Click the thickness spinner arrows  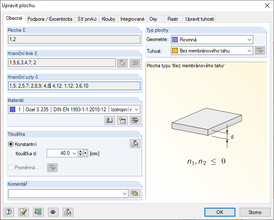(80, 153)
